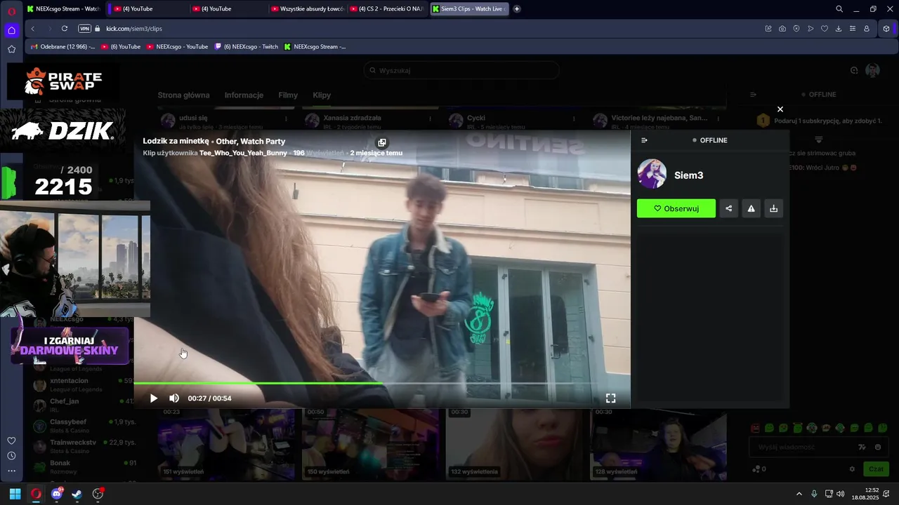Open Discord from the taskbar
The image size is (899, 505).
[x=56, y=494]
